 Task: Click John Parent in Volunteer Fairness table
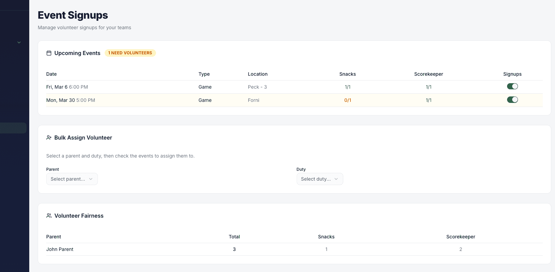(x=60, y=249)
